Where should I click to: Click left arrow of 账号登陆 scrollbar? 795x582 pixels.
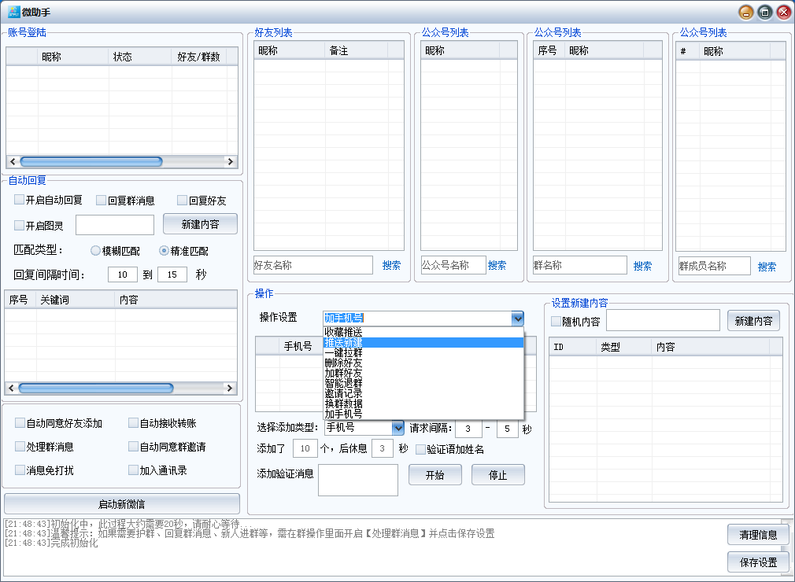pyautogui.click(x=13, y=161)
